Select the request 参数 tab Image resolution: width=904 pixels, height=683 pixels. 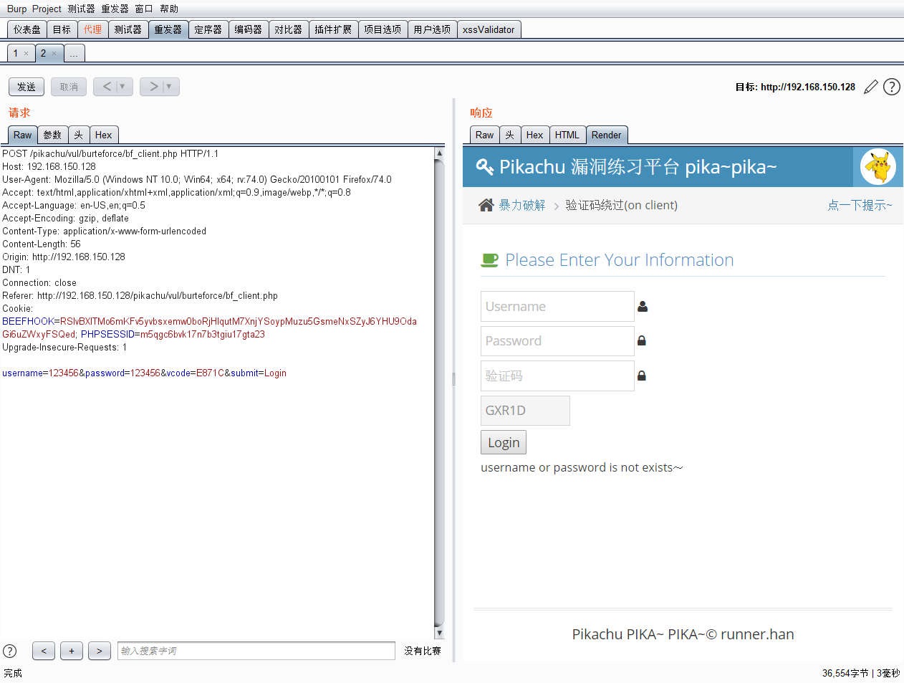tap(52, 135)
